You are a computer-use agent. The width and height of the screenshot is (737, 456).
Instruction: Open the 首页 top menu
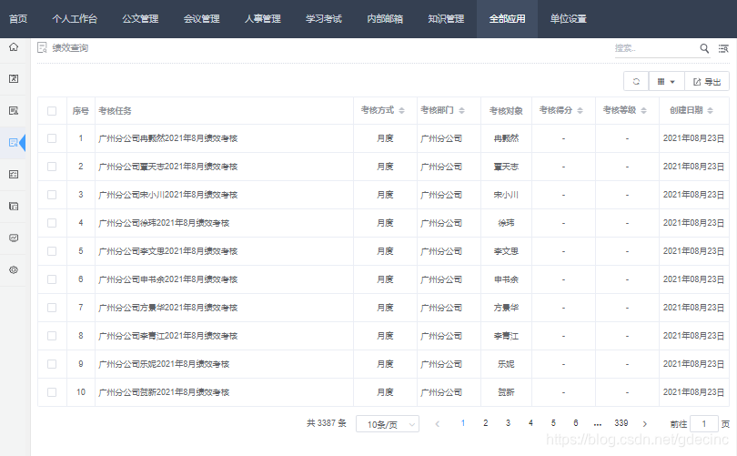(x=18, y=19)
